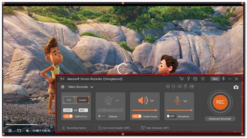Open recording settings gear icon
The height and width of the screenshot is (138, 247).
pos(168,86)
